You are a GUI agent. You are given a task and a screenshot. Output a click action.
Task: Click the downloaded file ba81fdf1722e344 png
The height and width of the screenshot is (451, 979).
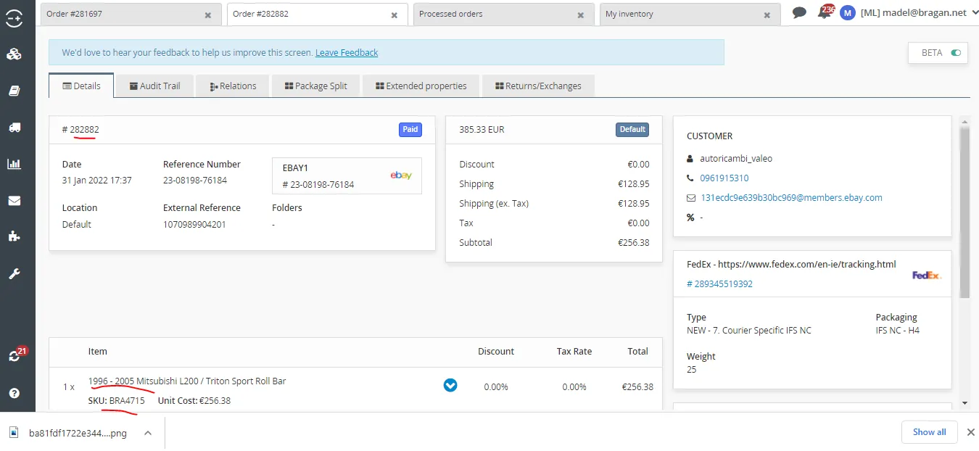[78, 433]
